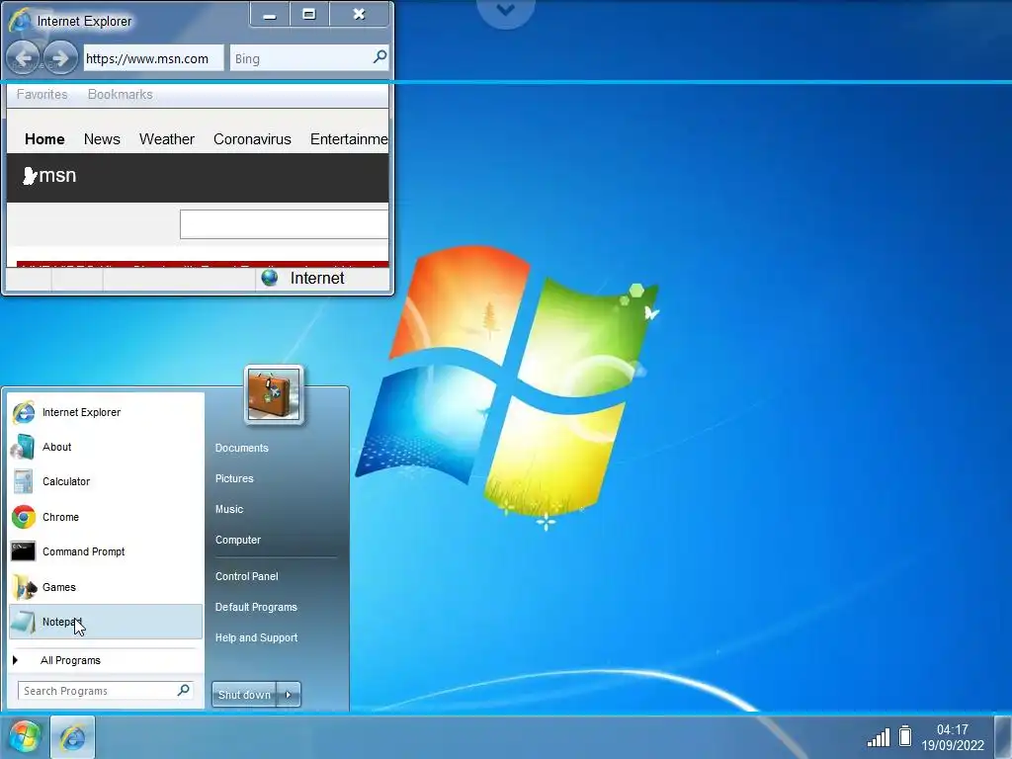Click the URL address field
The image size is (1012, 759).
coord(153,58)
